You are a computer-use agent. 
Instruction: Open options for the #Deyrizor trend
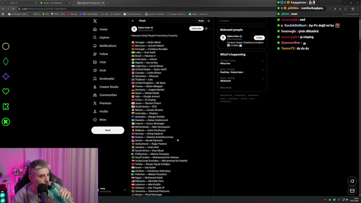(x=263, y=61)
